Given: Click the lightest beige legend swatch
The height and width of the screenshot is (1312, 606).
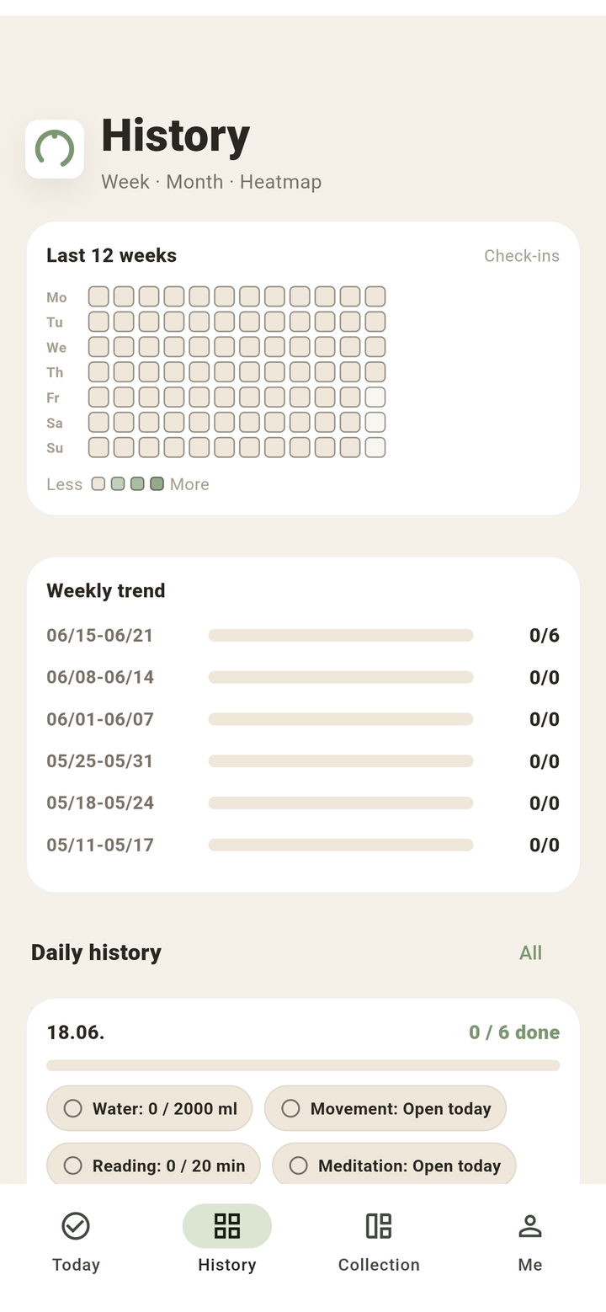Looking at the screenshot, I should click(98, 484).
